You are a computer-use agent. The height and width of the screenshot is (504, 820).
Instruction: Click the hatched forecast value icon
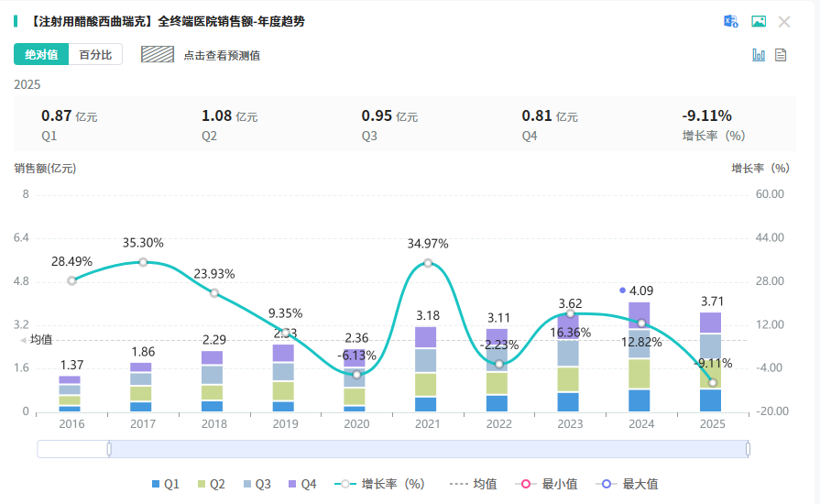tap(158, 55)
